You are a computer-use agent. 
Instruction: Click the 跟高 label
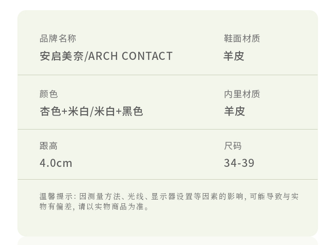coord(49,146)
